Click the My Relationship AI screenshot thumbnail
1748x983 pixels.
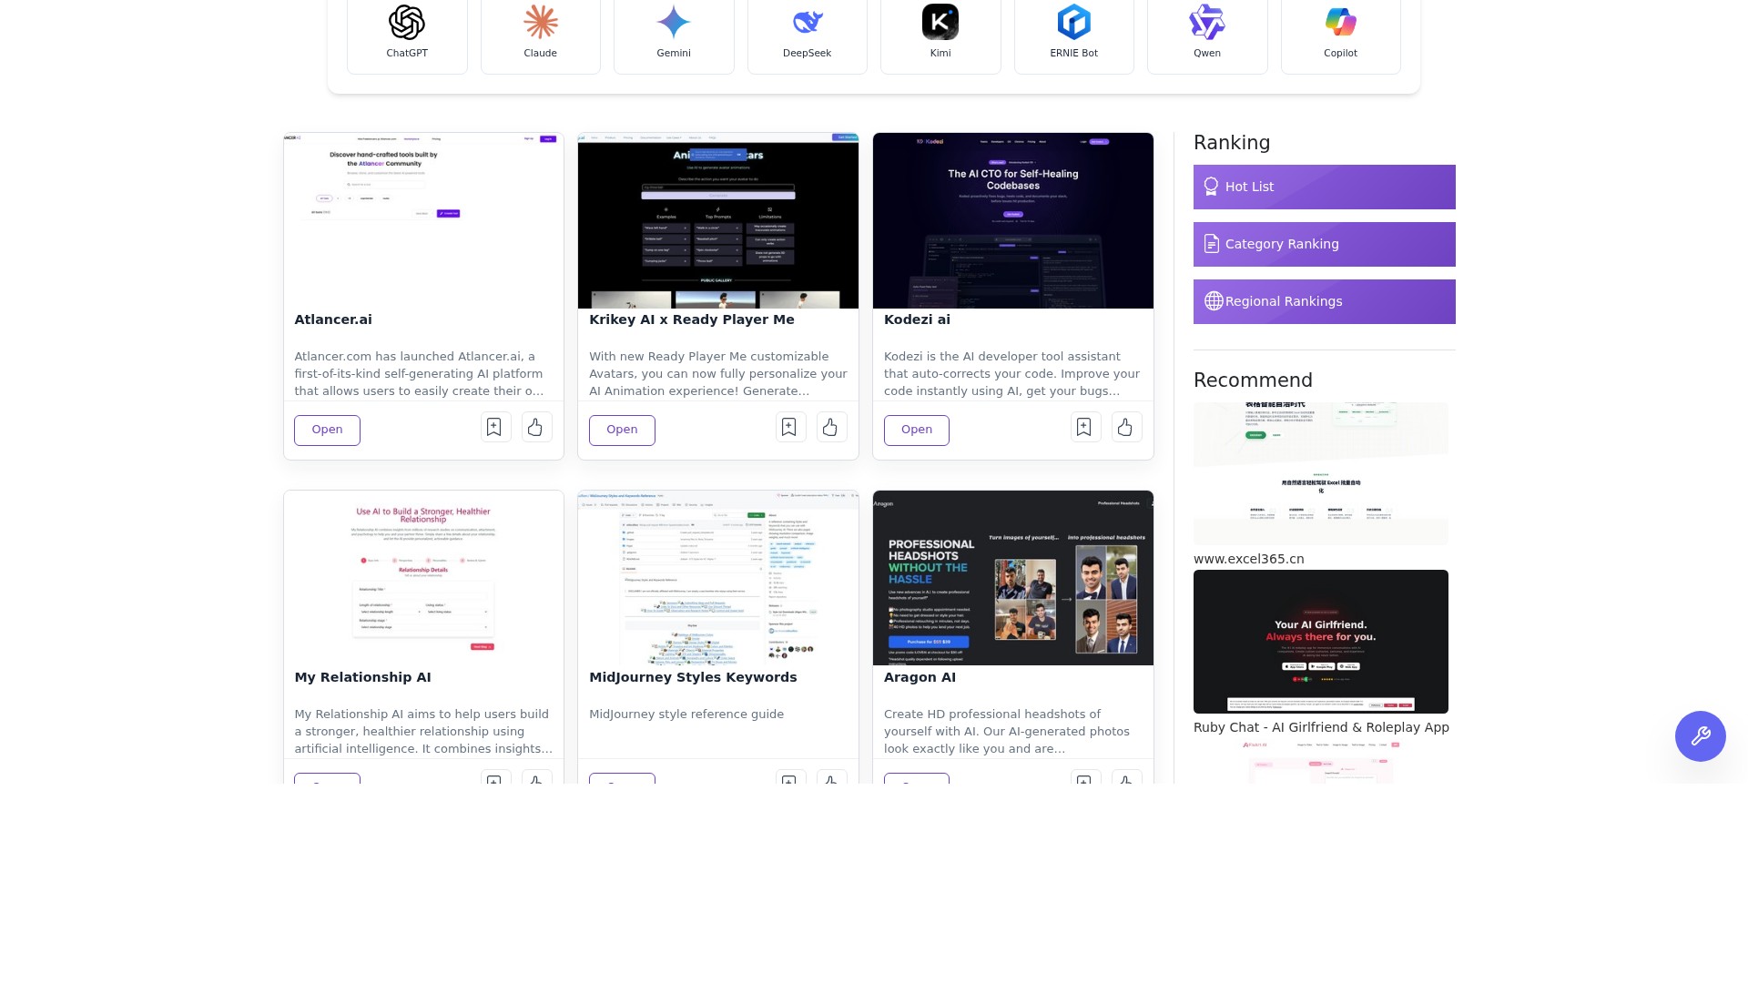coord(423,578)
